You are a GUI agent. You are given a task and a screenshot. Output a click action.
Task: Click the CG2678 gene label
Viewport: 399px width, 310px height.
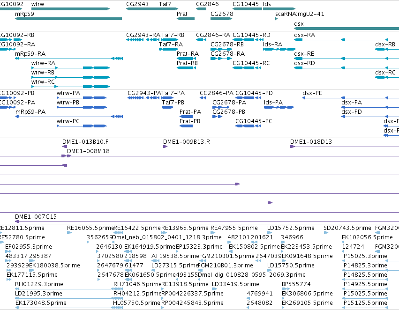222,14
